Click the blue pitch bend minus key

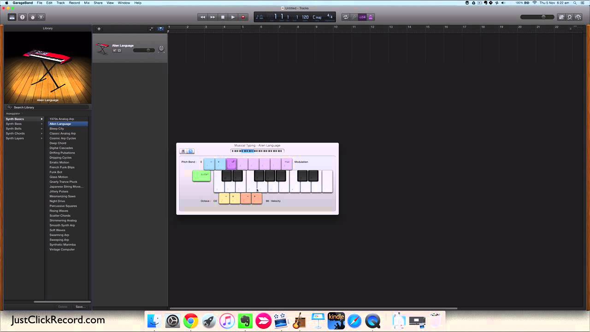[210, 164]
